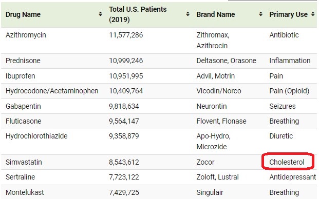Sort by Primary Use arrows icon
Screen dimensions: 319x199
(313, 14)
